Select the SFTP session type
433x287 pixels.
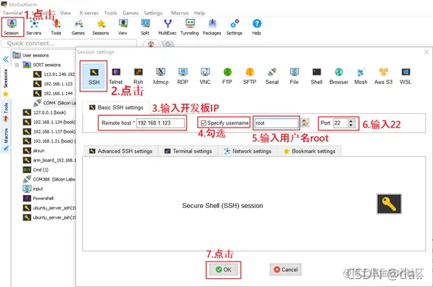tap(250, 76)
